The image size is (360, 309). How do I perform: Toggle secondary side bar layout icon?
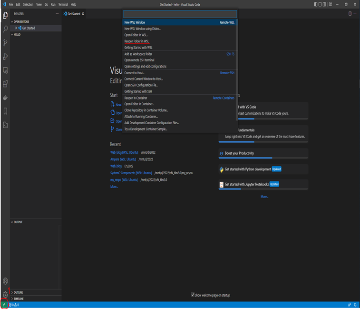(324, 4)
